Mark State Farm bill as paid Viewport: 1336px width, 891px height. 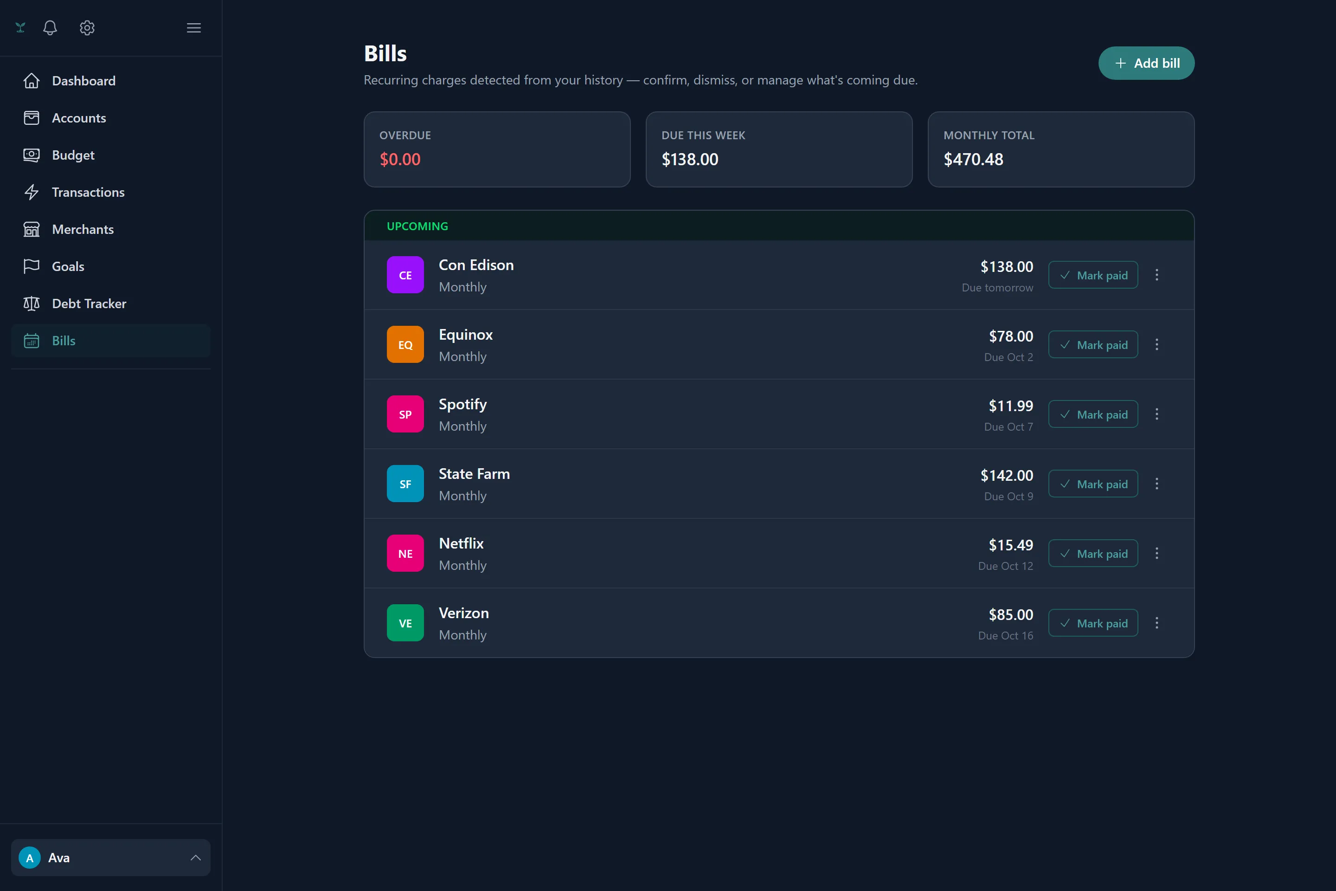pos(1093,484)
